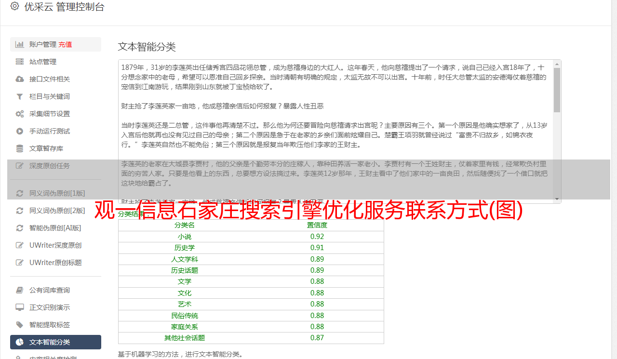Click the 0.91 confidence value
617x359 pixels.
[317, 248]
